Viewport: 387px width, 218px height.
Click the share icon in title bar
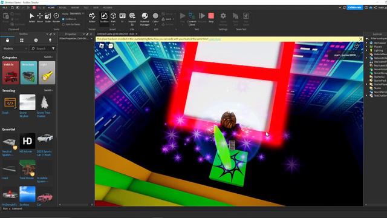[x=375, y=8]
